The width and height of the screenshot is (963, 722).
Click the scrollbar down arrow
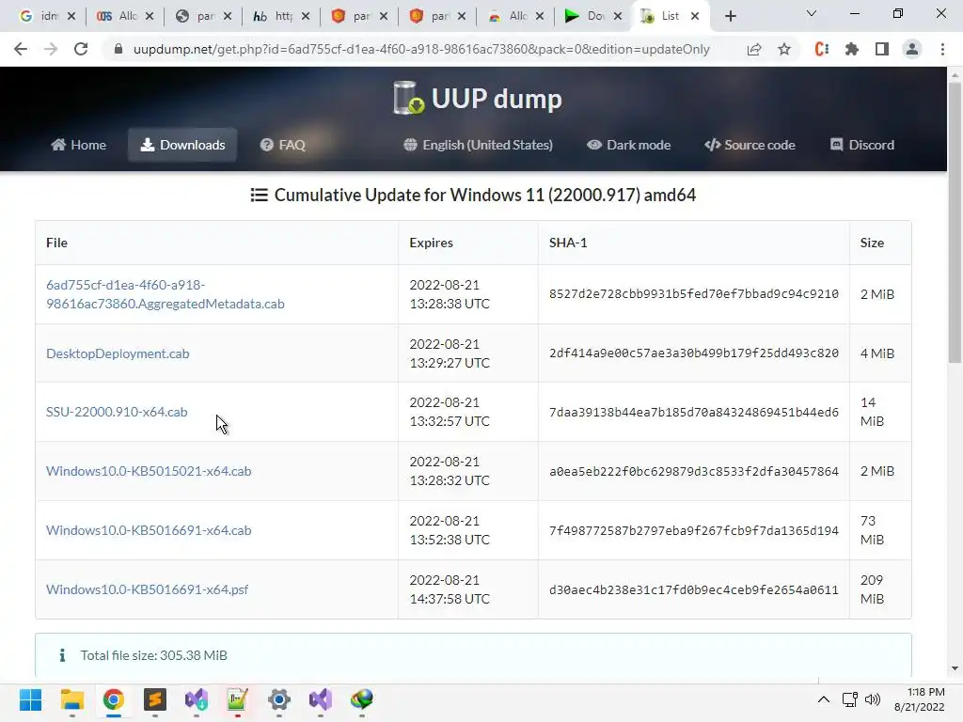coord(955,668)
